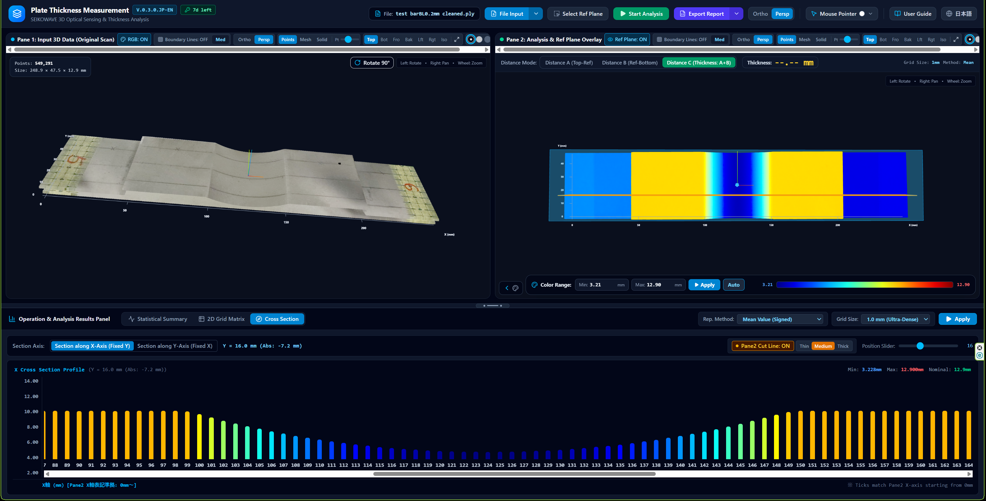Image resolution: width=986 pixels, height=501 pixels.
Task: Click the white background circle in Pane 1
Action: (479, 39)
